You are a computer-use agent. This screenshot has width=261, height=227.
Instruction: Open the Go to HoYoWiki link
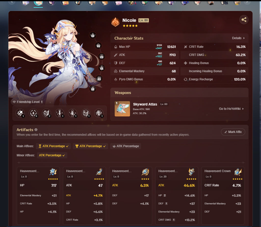pyautogui.click(x=231, y=109)
